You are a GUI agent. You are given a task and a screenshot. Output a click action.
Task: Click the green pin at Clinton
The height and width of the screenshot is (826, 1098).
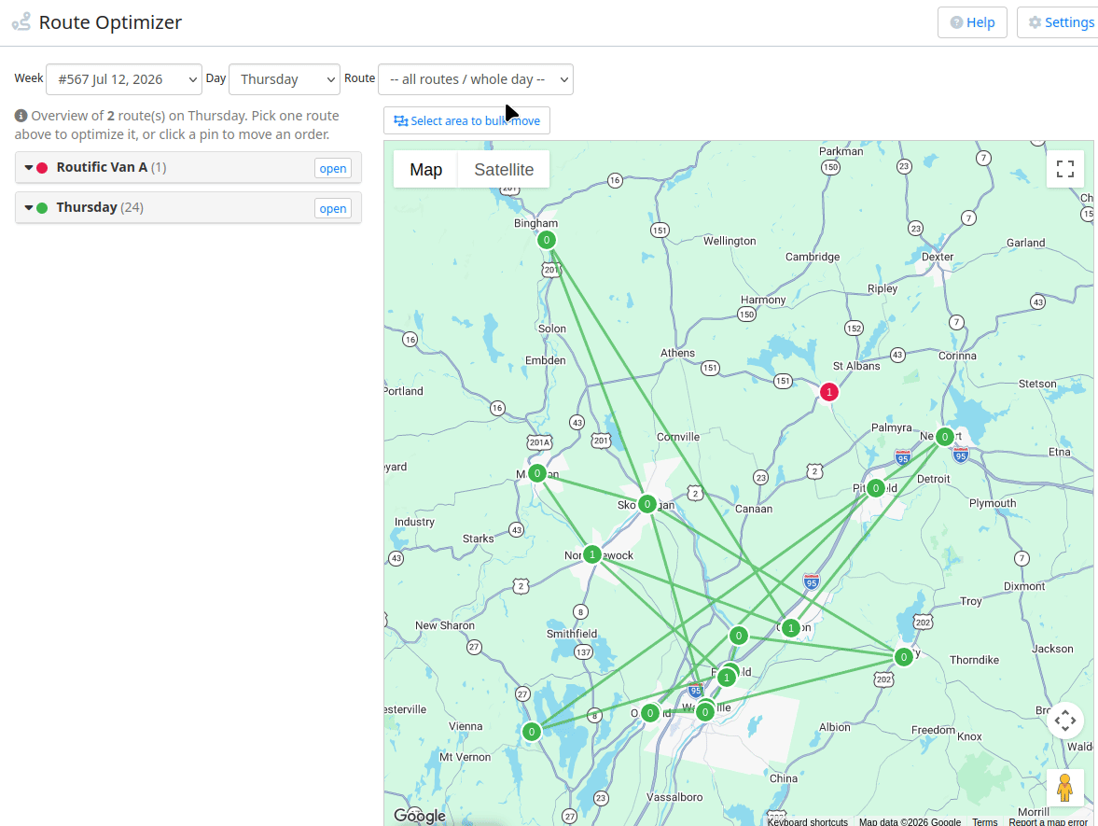tap(790, 628)
